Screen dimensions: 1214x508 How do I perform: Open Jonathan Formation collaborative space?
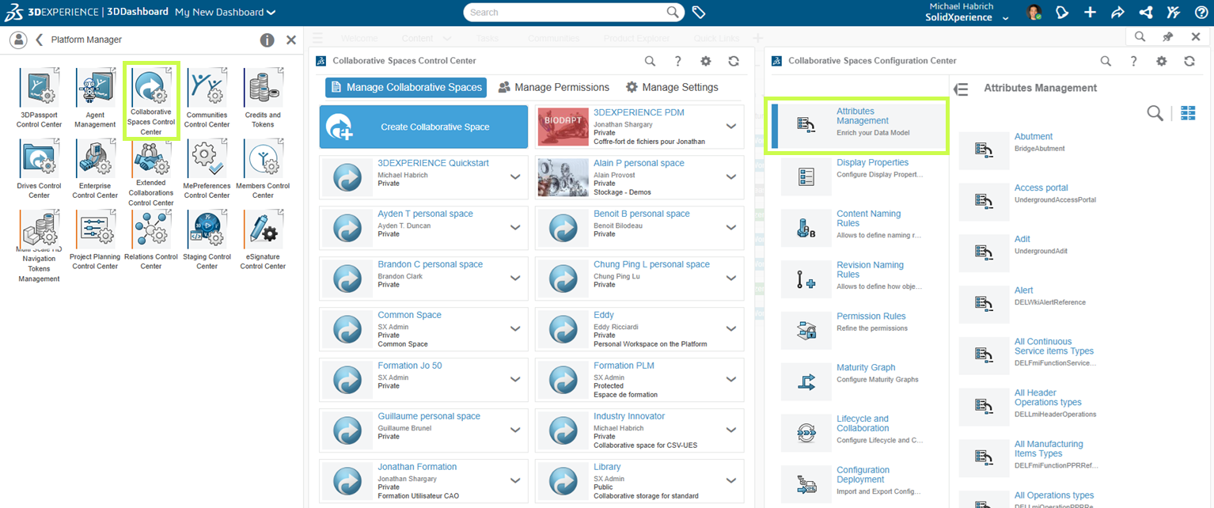click(417, 467)
